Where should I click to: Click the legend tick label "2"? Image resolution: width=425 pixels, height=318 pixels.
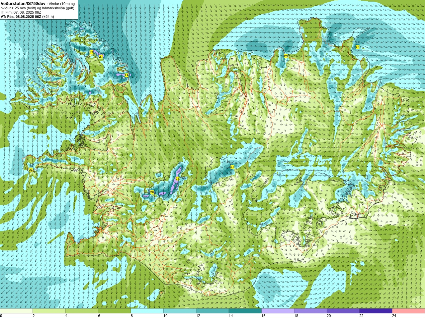(x=34, y=316)
